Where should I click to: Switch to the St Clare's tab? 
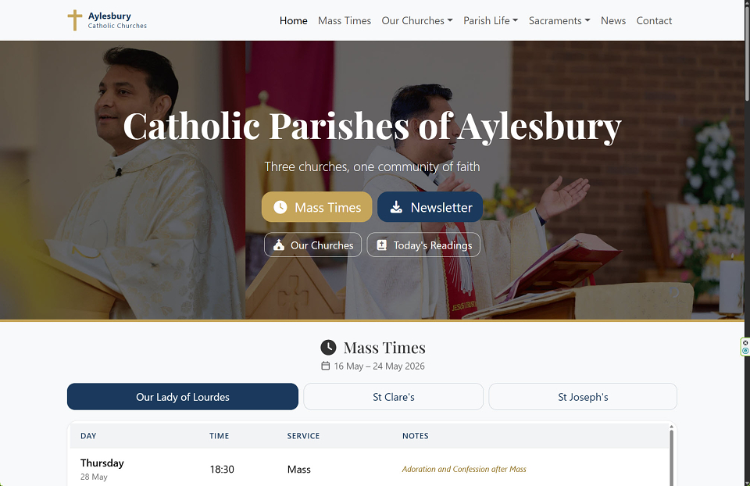click(393, 397)
